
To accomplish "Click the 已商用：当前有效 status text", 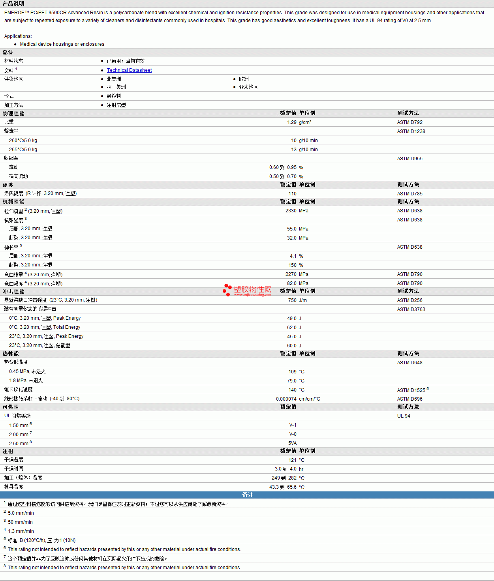I will 126,61.
